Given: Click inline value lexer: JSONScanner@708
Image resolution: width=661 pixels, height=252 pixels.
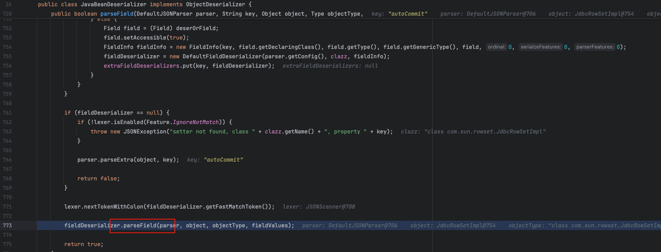Looking at the screenshot, I should (x=319, y=207).
